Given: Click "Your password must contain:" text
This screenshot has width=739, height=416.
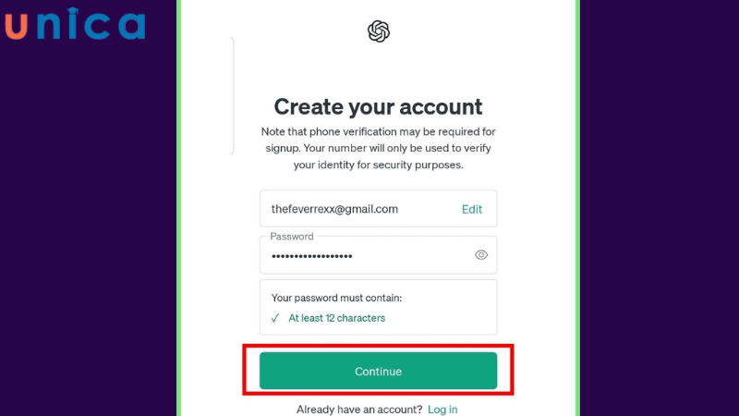Looking at the screenshot, I should coord(336,298).
